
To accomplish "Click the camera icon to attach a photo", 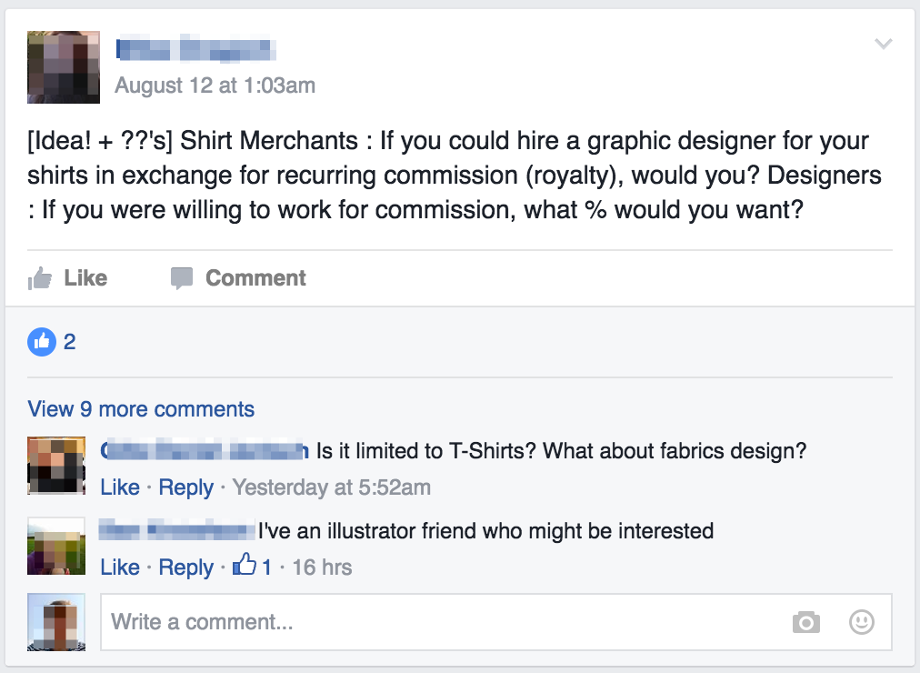I will coord(805,622).
